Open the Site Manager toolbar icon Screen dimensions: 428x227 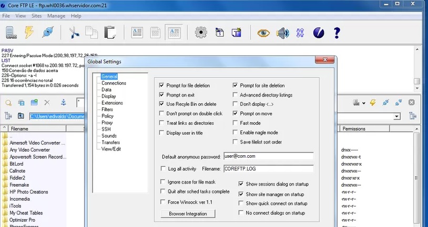11,33
